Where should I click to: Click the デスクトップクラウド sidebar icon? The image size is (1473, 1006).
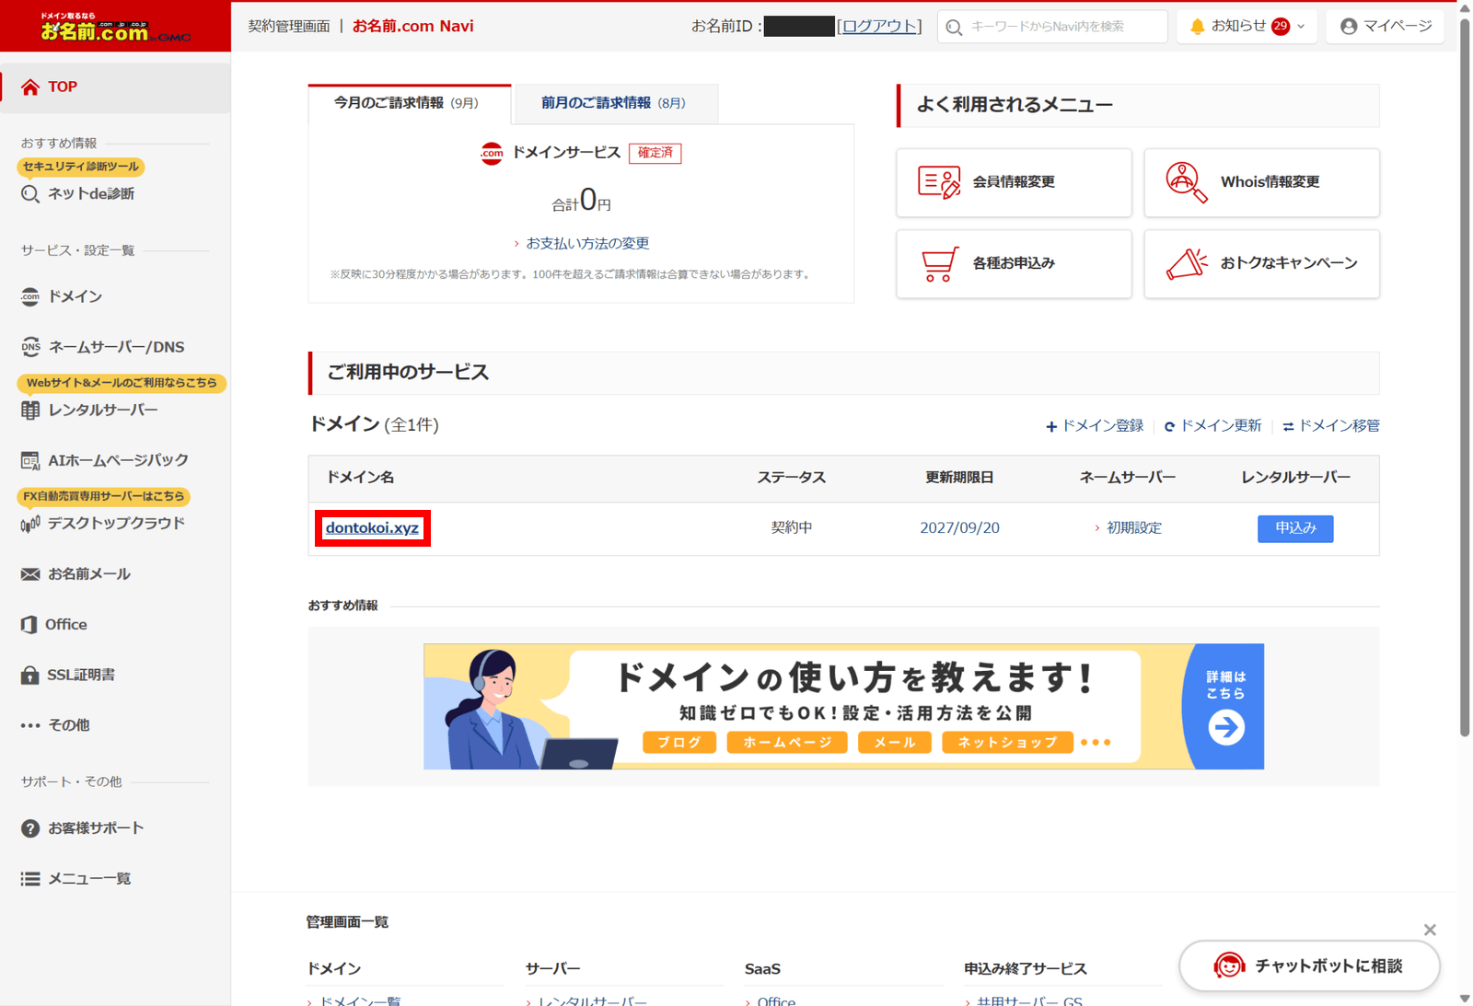(x=30, y=524)
